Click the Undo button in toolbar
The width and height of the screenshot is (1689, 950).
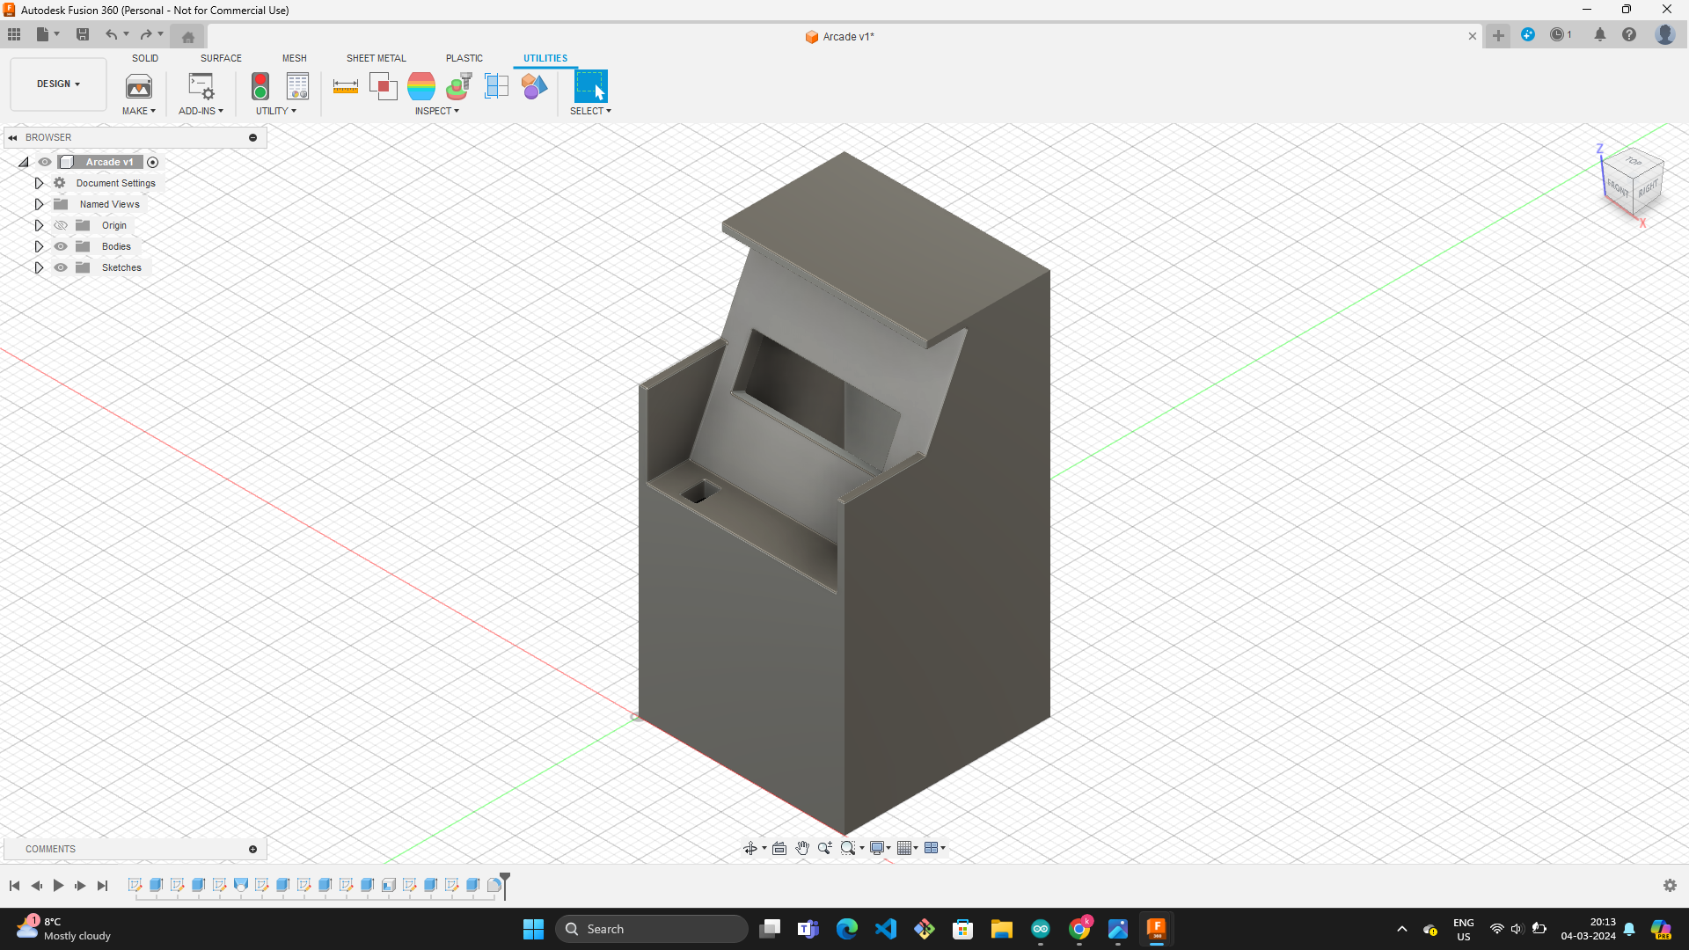tap(112, 35)
